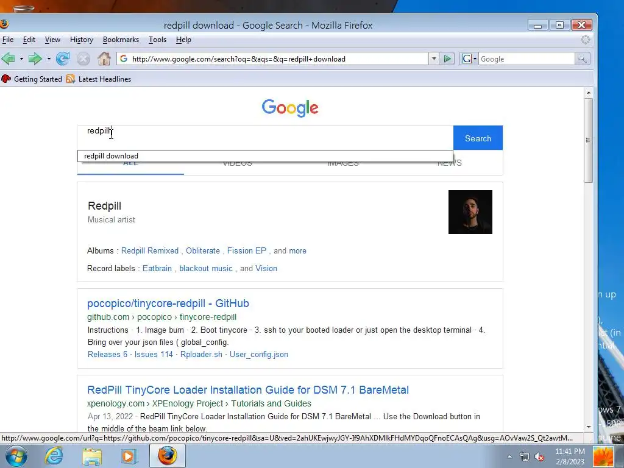
Task: Open the Edit menu
Action: point(29,40)
